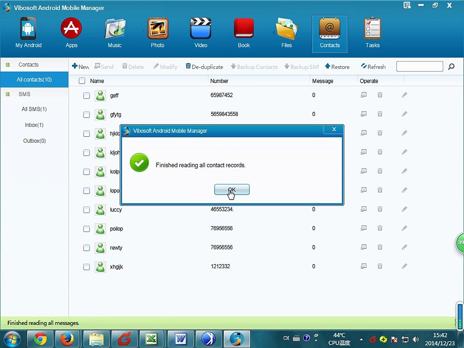Check the box for contact xhgjjk
The height and width of the screenshot is (348, 464).
(87, 267)
